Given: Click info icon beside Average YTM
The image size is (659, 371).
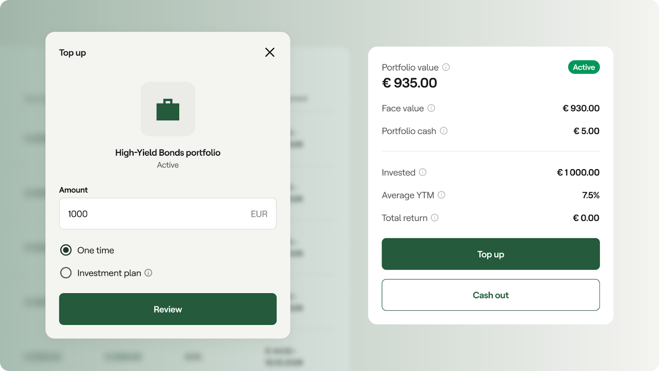Looking at the screenshot, I should (442, 195).
